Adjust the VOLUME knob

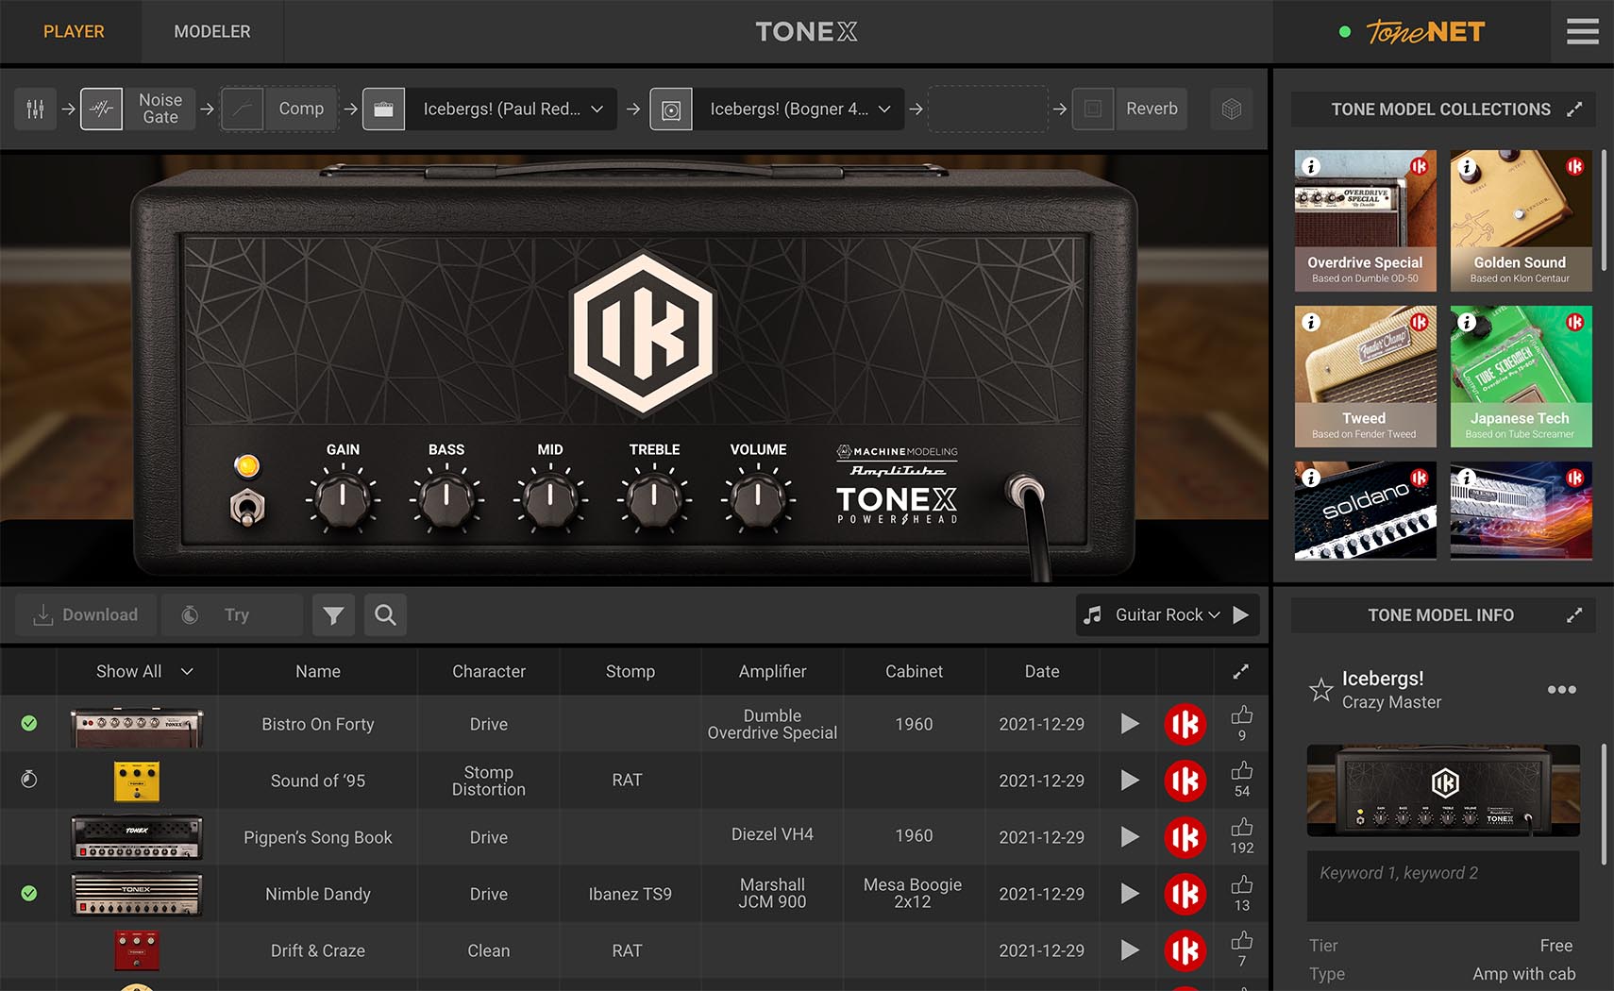(x=758, y=498)
